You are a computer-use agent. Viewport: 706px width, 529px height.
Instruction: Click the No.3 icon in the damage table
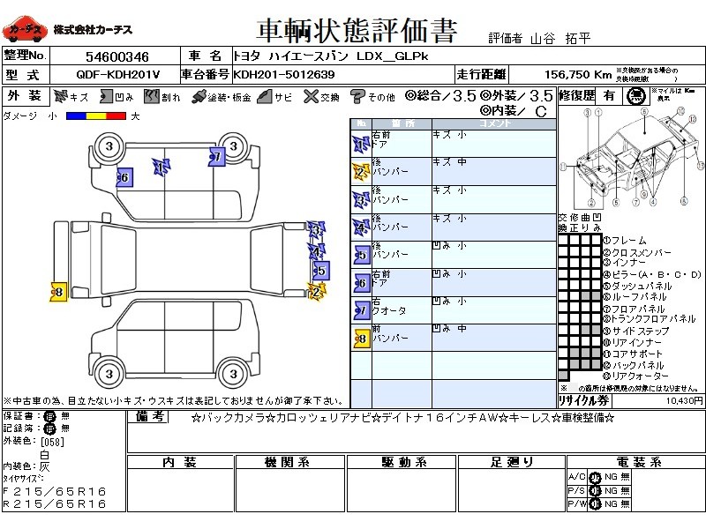(361, 200)
